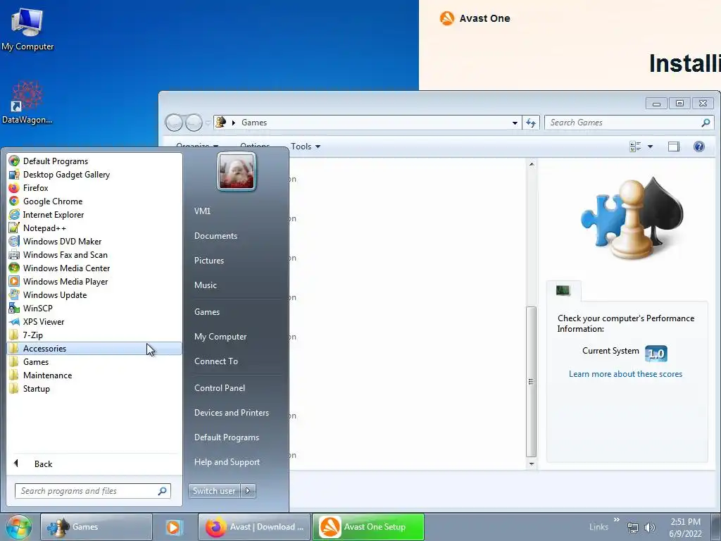Expand the Games program folder
This screenshot has width=721, height=541.
[x=94, y=361]
